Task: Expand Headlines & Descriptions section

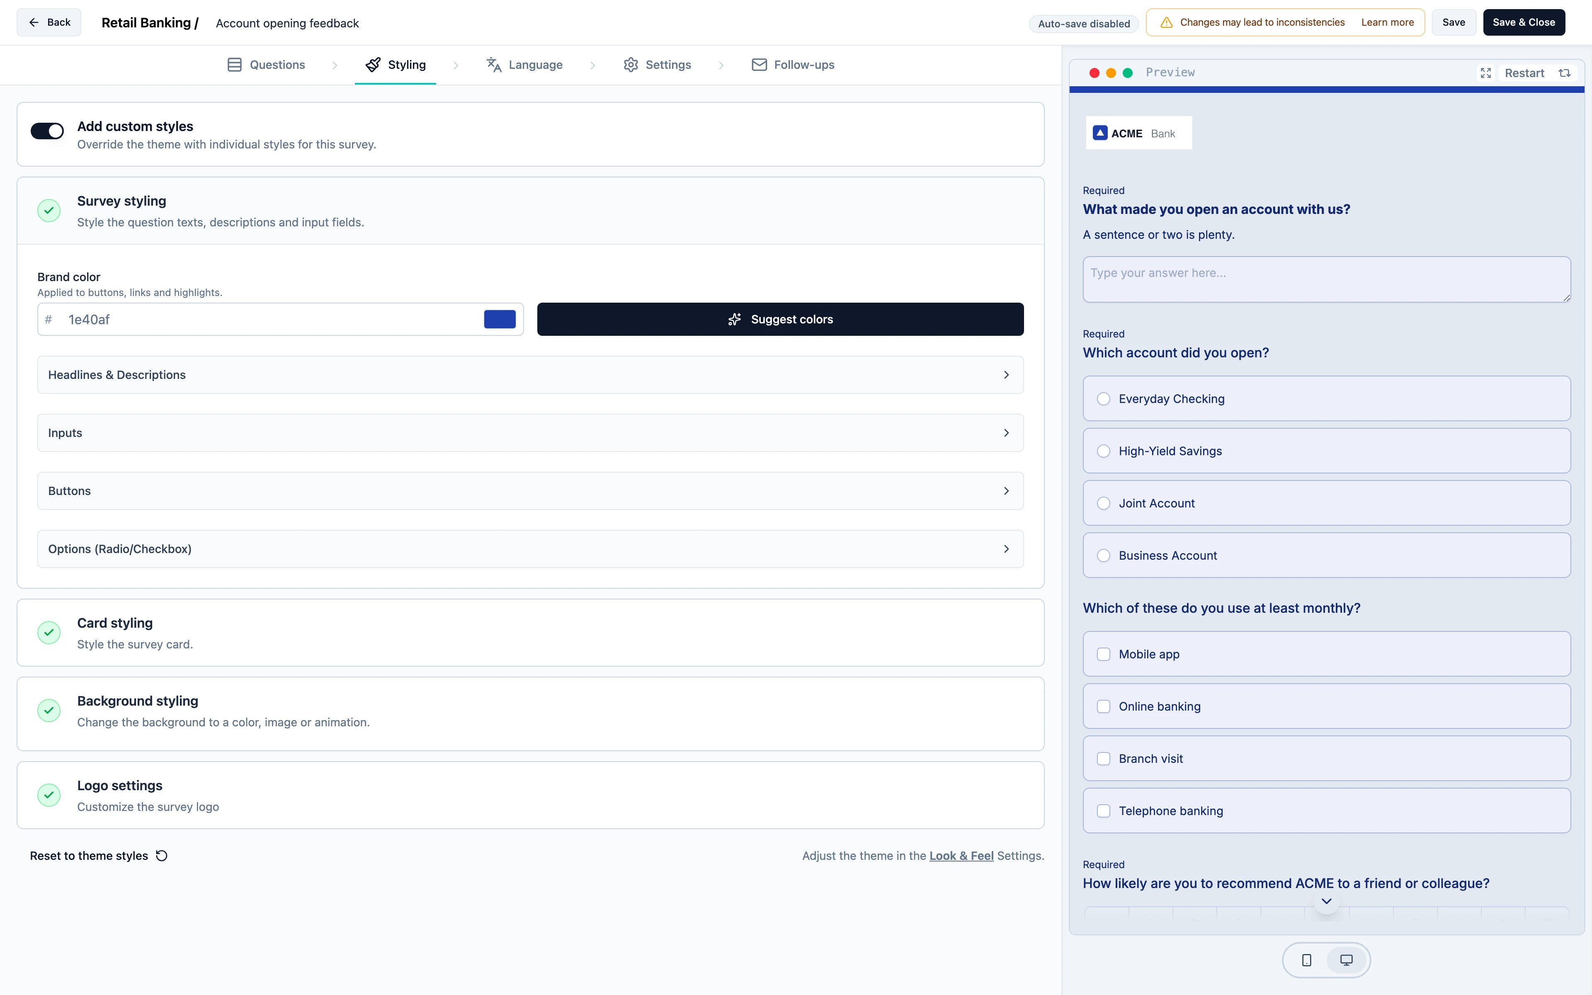Action: coord(530,375)
